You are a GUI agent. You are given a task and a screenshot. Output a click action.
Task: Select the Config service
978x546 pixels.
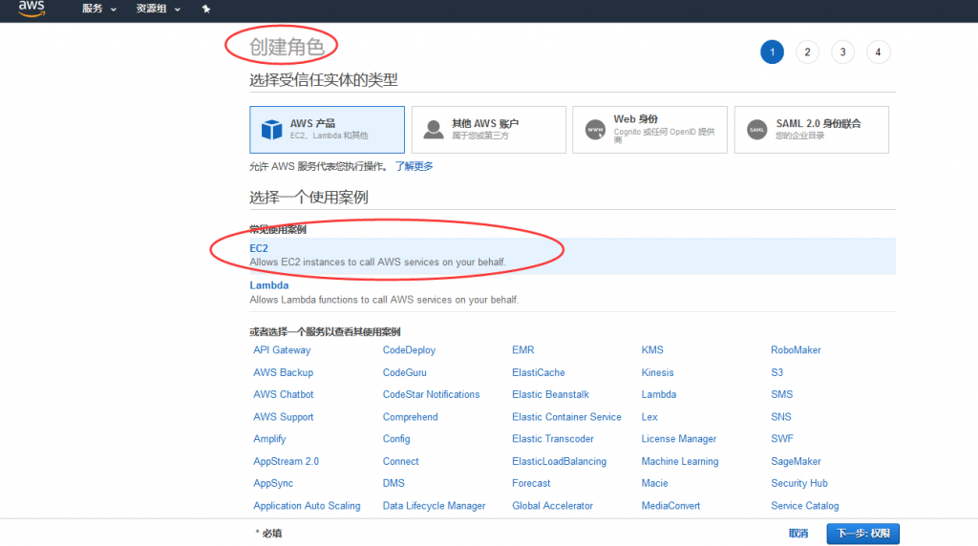(x=396, y=439)
